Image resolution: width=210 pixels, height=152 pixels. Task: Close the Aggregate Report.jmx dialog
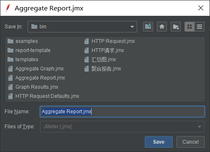coord(201,8)
